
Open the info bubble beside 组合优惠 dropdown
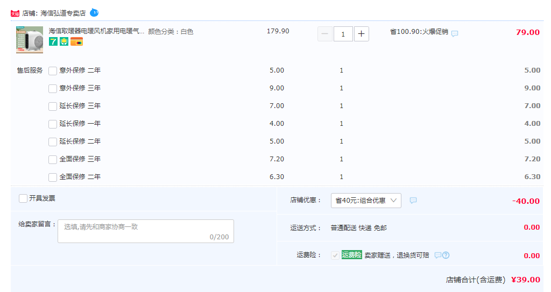coord(413,200)
